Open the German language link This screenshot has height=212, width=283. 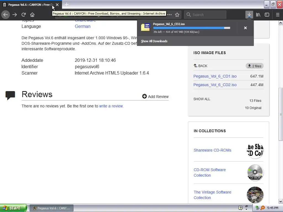83,26
